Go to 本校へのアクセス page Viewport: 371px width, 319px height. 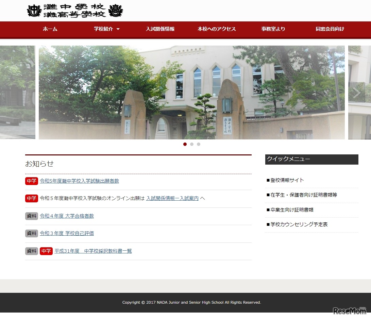click(x=217, y=29)
